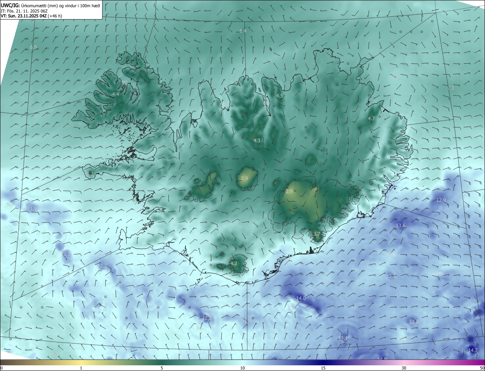Click the '4.2' value label on the map

(x=234, y=263)
